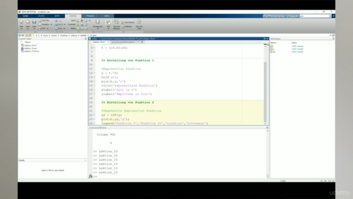Select Lektion_10_fin.m in Current Folder
Screen dimensions: 353x199
click(x=31, y=51)
